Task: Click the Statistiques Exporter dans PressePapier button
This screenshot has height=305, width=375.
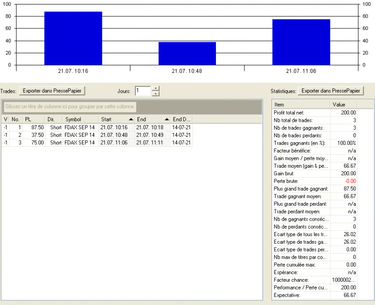Action: tap(331, 91)
